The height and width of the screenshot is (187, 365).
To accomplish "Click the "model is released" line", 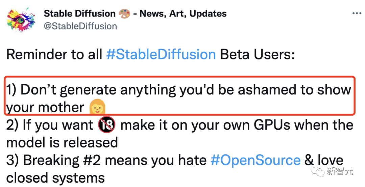I will pyautogui.click(x=62, y=142).
